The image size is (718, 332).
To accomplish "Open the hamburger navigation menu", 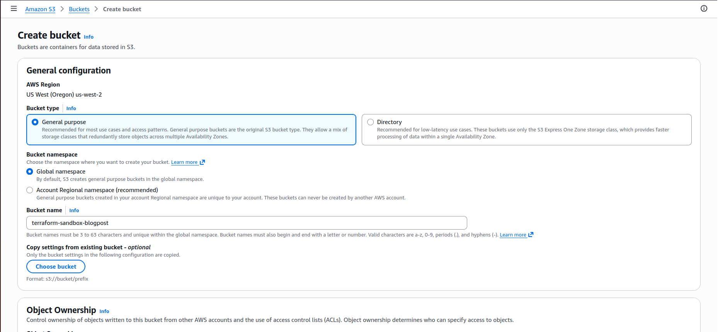I will [14, 9].
